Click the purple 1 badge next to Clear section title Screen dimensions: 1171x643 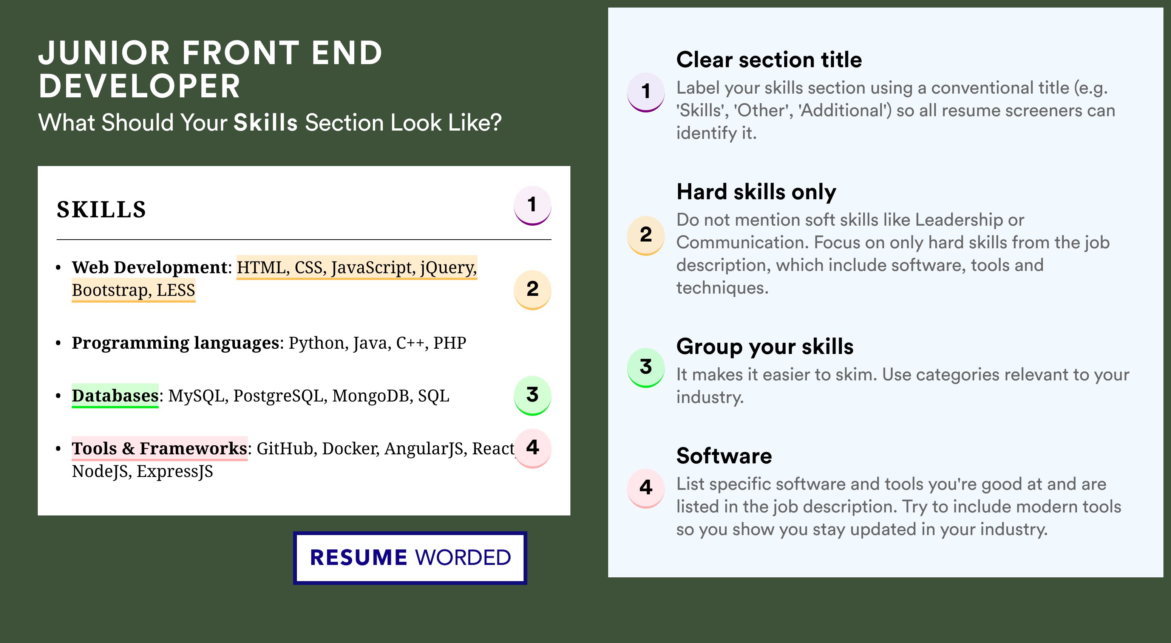coord(646,92)
